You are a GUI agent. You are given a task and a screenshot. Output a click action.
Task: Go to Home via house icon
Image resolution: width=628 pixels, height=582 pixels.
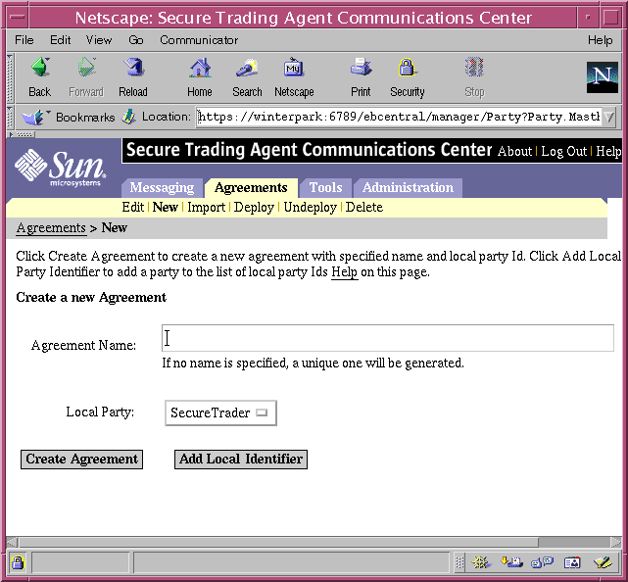point(200,67)
